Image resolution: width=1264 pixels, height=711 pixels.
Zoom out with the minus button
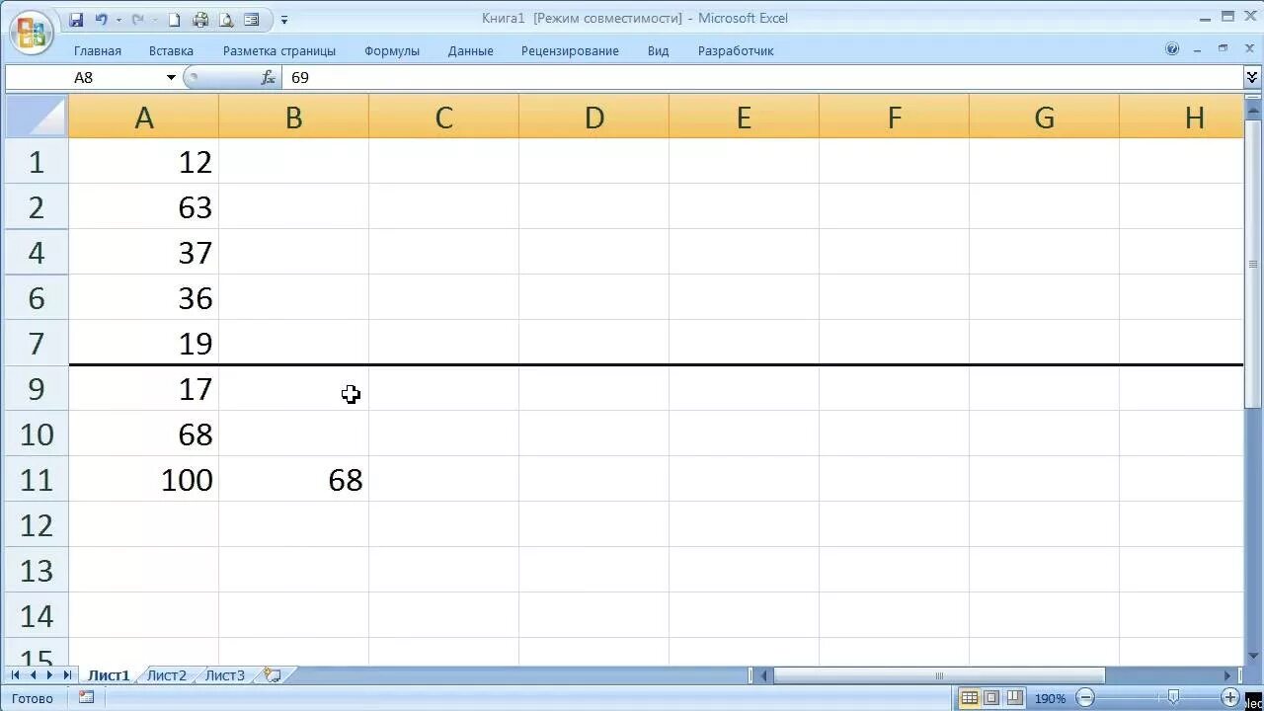click(x=1085, y=698)
